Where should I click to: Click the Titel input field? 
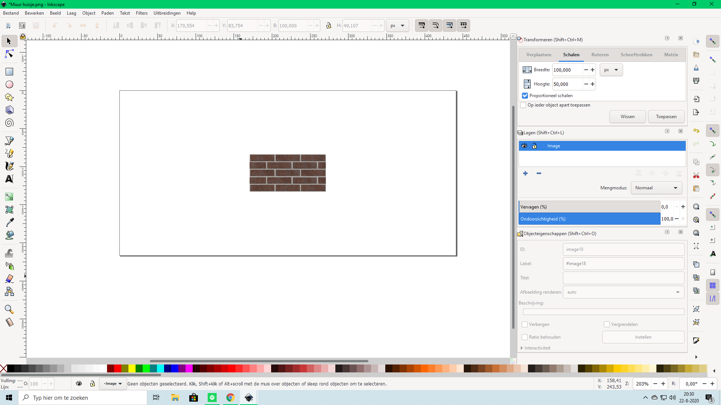623,278
